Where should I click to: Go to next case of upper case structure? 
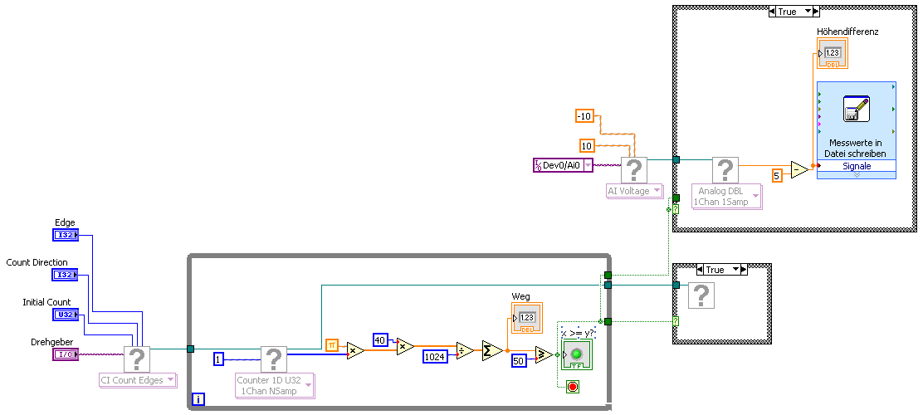(815, 11)
